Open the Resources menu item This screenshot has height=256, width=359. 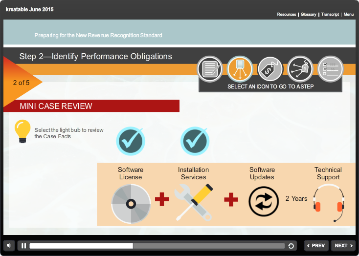pos(286,15)
